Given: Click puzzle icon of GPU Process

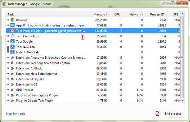Looking at the screenshot, I should point(12,90).
